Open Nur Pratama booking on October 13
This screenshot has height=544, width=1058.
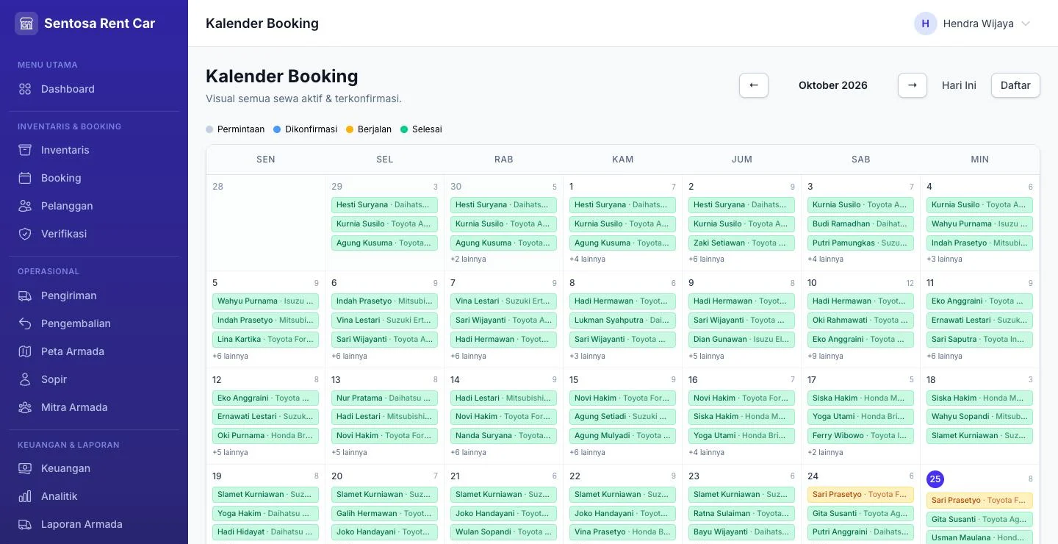[x=384, y=398]
